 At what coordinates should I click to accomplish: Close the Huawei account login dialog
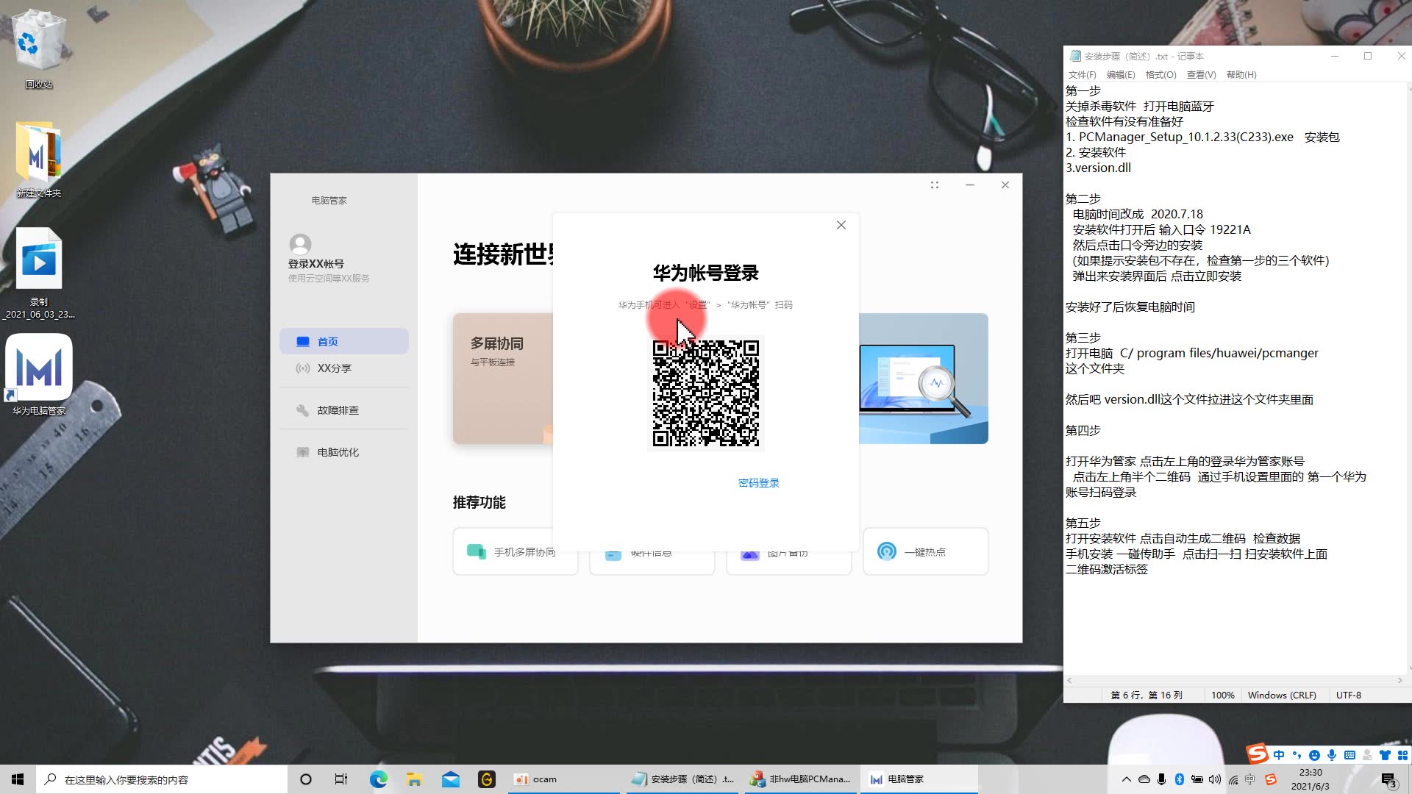tap(841, 225)
